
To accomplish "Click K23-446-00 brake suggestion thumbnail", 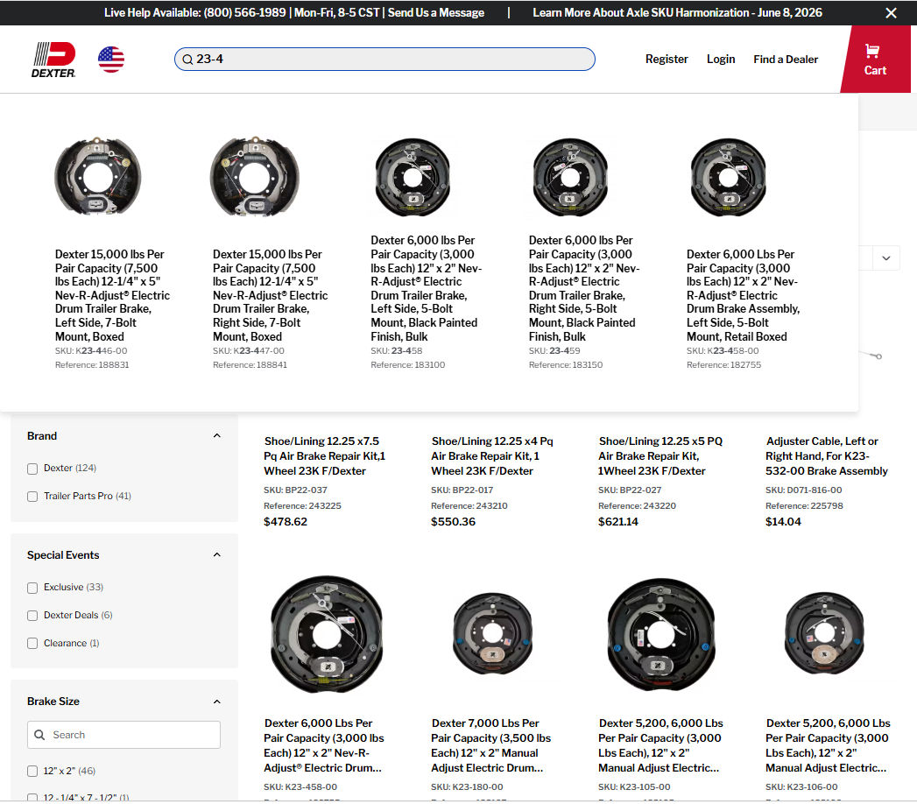I will coord(98,177).
